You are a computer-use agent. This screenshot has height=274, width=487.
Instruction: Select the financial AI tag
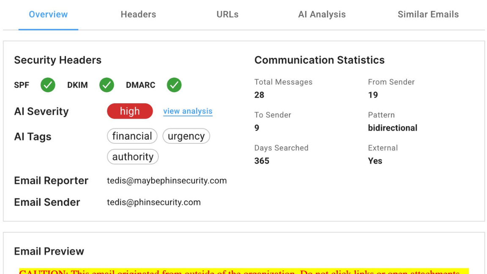tap(132, 136)
